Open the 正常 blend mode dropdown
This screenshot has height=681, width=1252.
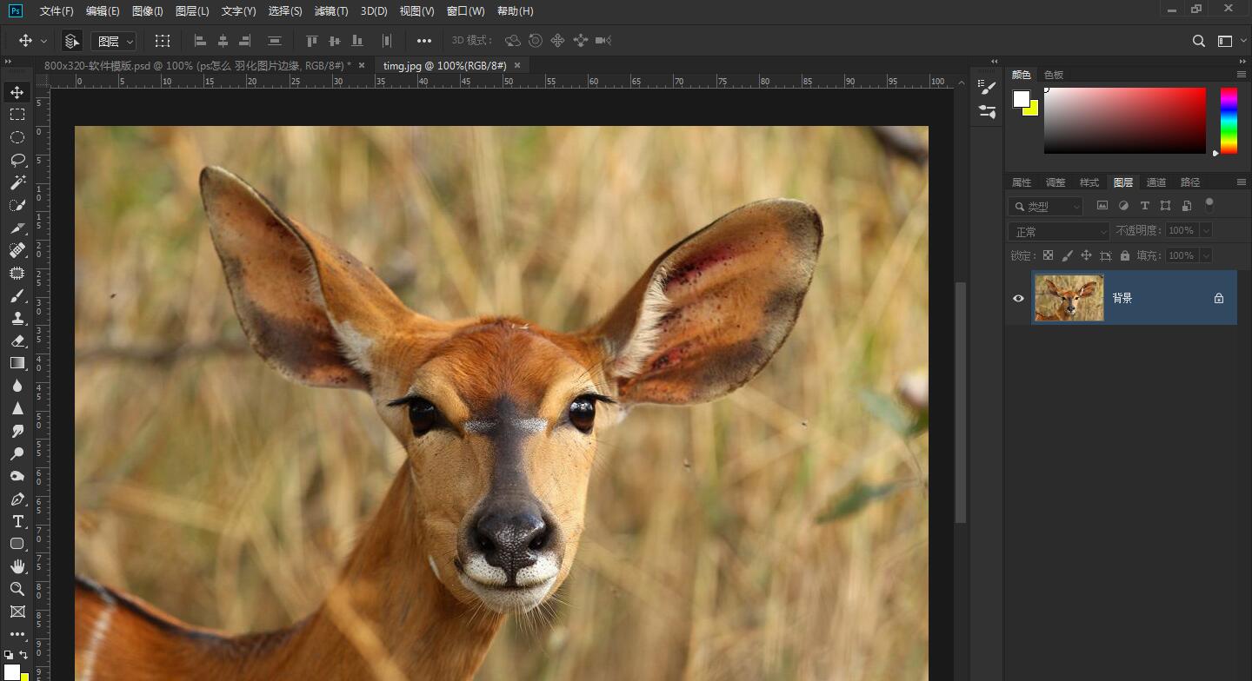(x=1058, y=231)
